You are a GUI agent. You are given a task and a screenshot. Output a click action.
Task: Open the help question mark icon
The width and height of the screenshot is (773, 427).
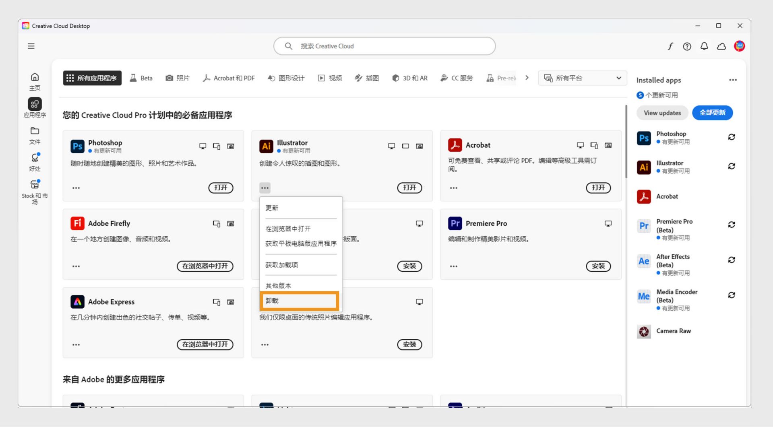point(687,46)
